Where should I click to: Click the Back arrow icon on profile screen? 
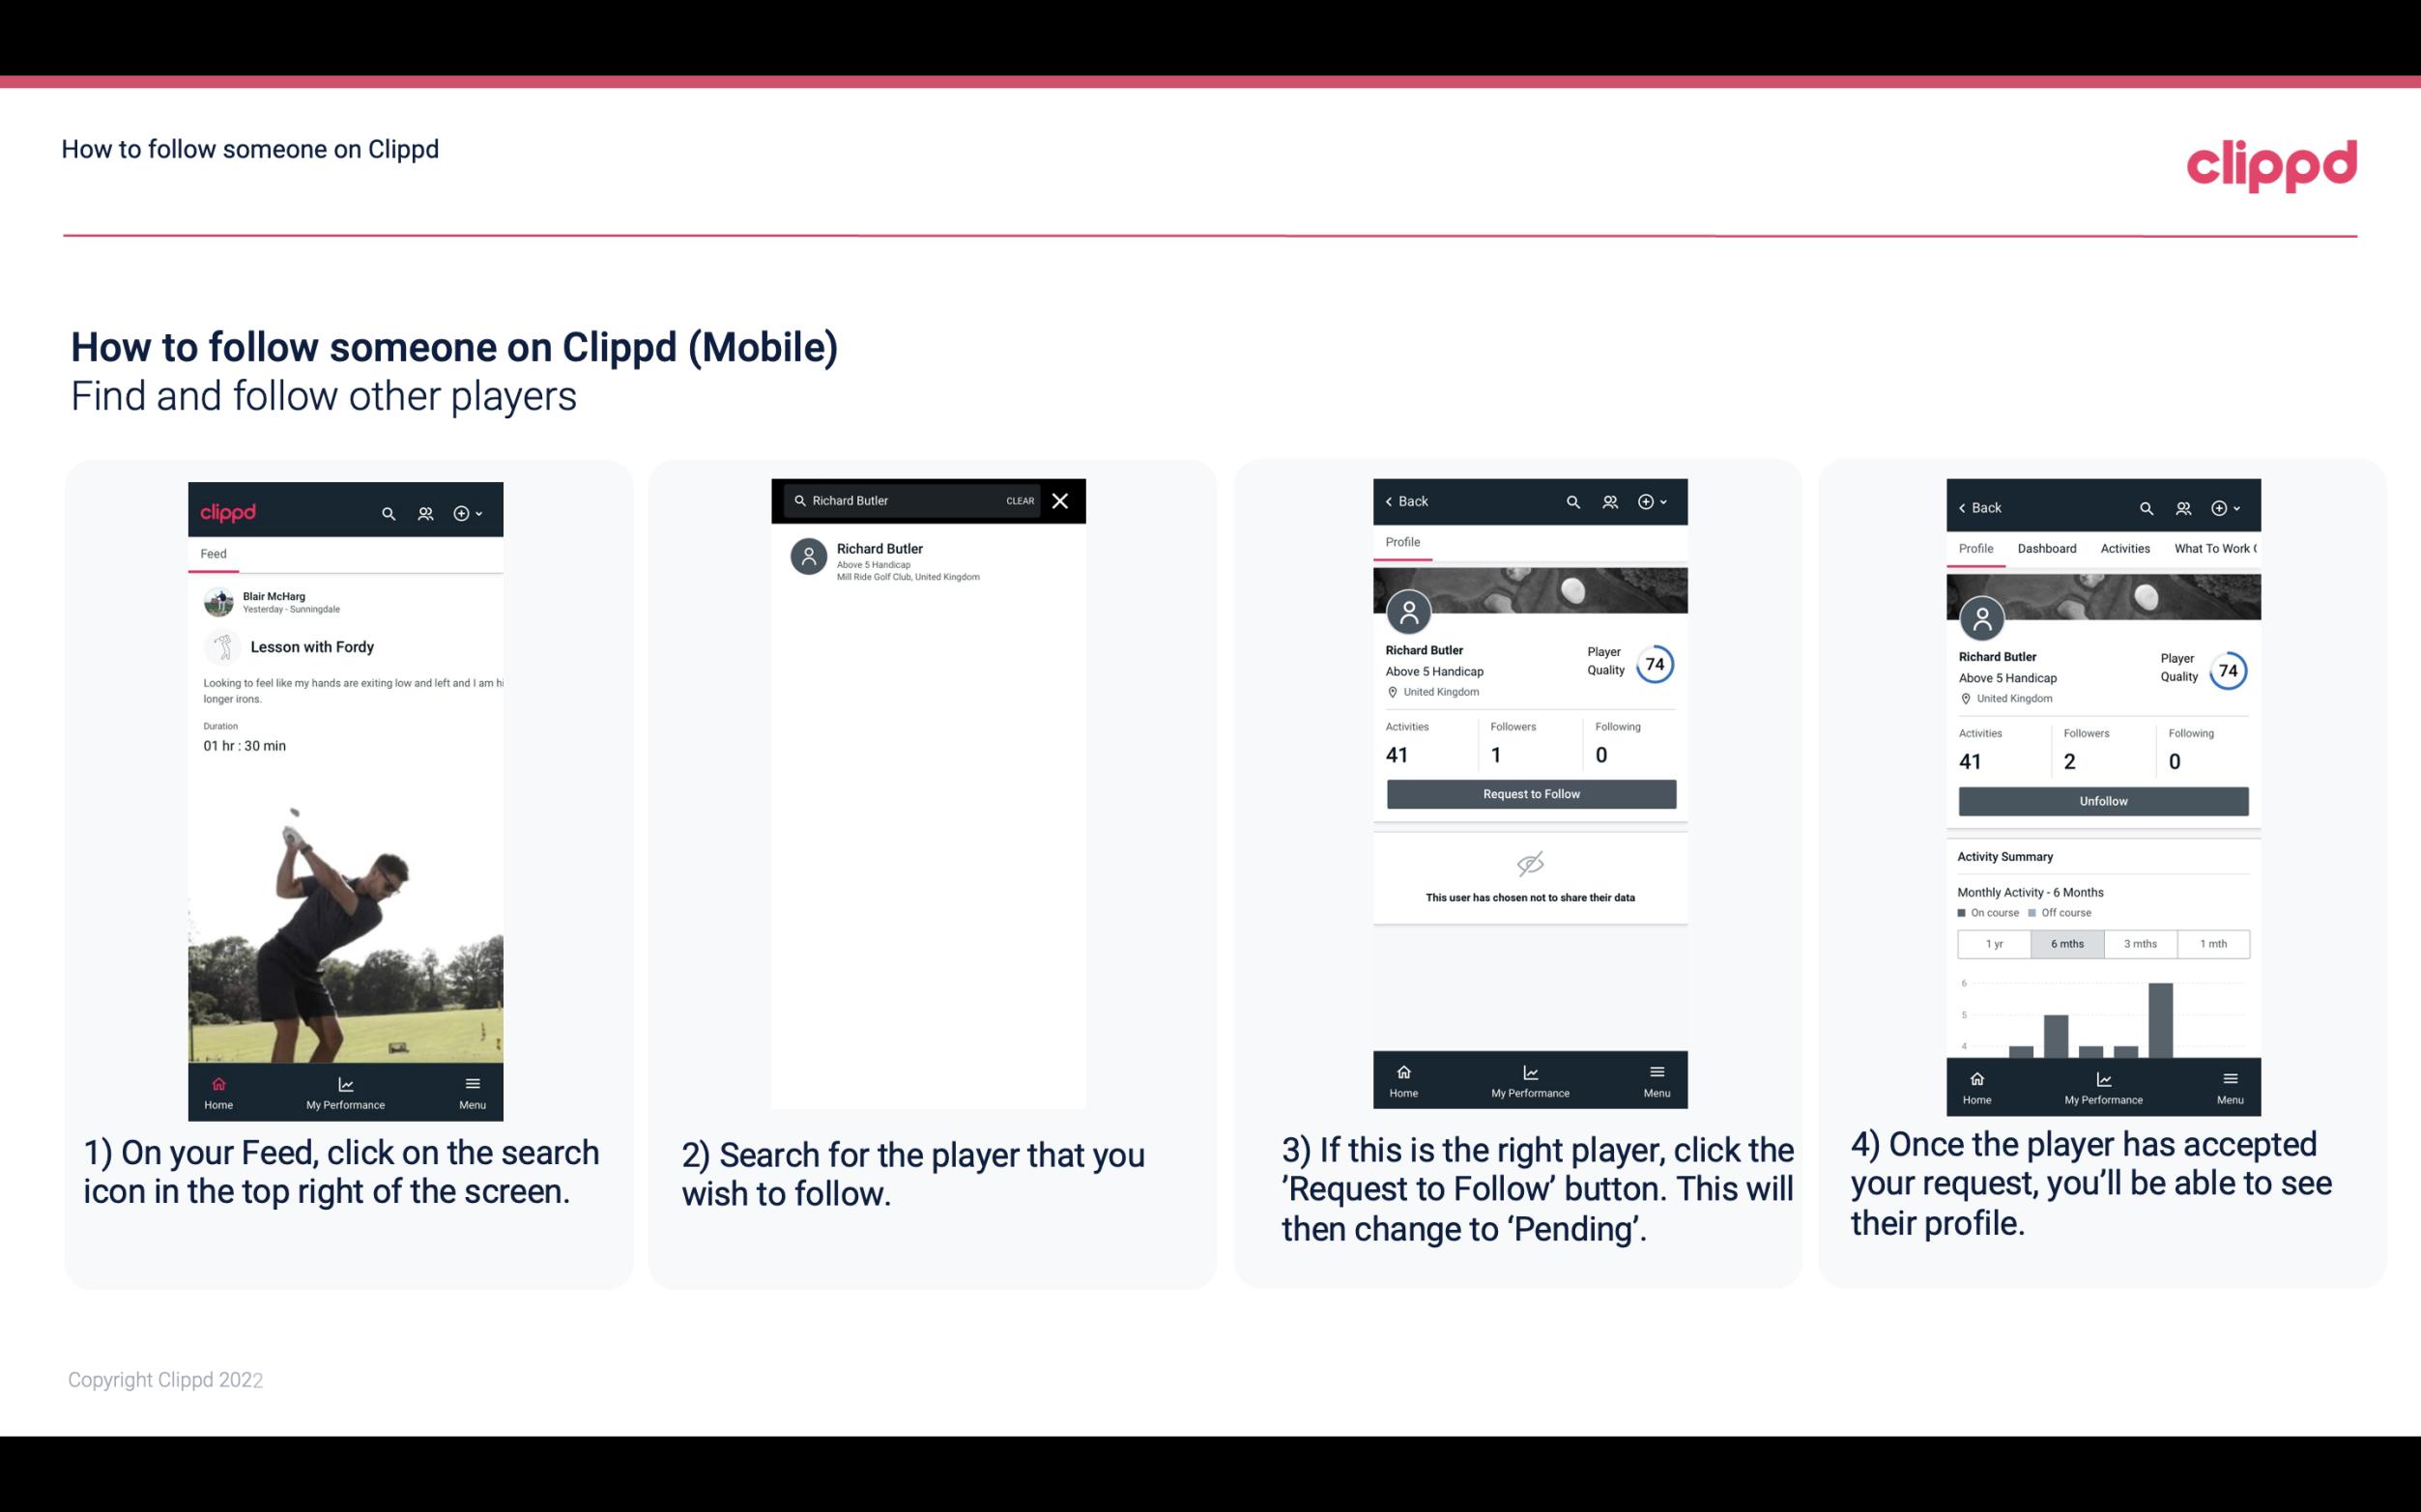[x=1394, y=499]
